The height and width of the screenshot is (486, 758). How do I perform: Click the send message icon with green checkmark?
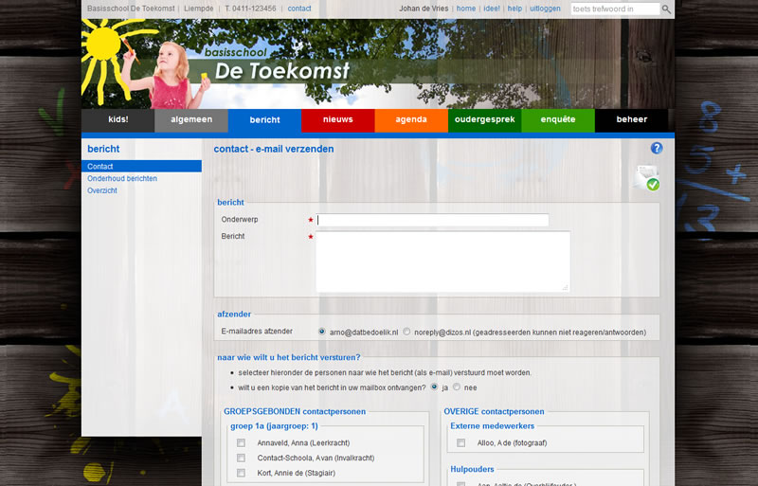click(x=647, y=177)
